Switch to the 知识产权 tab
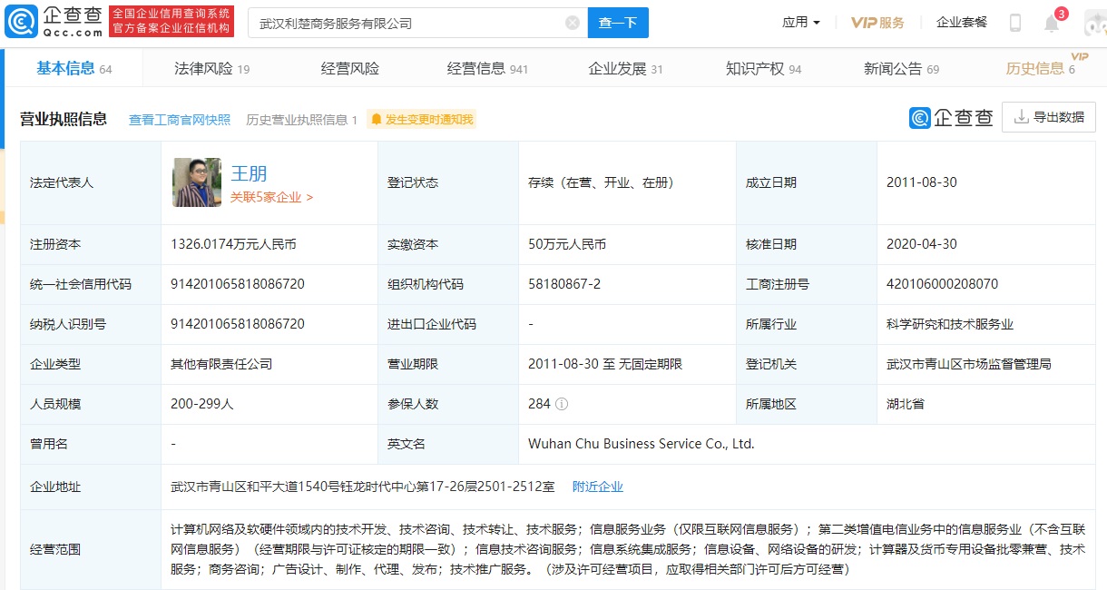Viewport: 1107px width, 590px height. point(763,69)
